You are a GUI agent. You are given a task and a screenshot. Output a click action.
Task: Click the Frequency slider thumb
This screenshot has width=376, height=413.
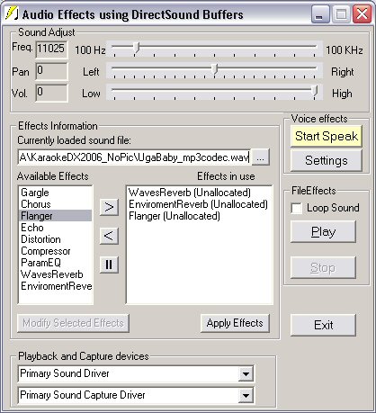click(x=137, y=49)
